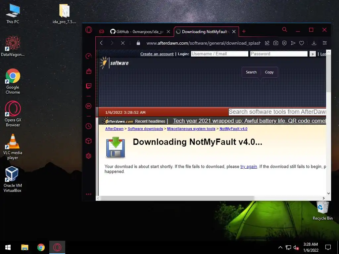Focus the Username / Email field
Image resolution: width=339 pixels, height=254 pixels.
[219, 54]
